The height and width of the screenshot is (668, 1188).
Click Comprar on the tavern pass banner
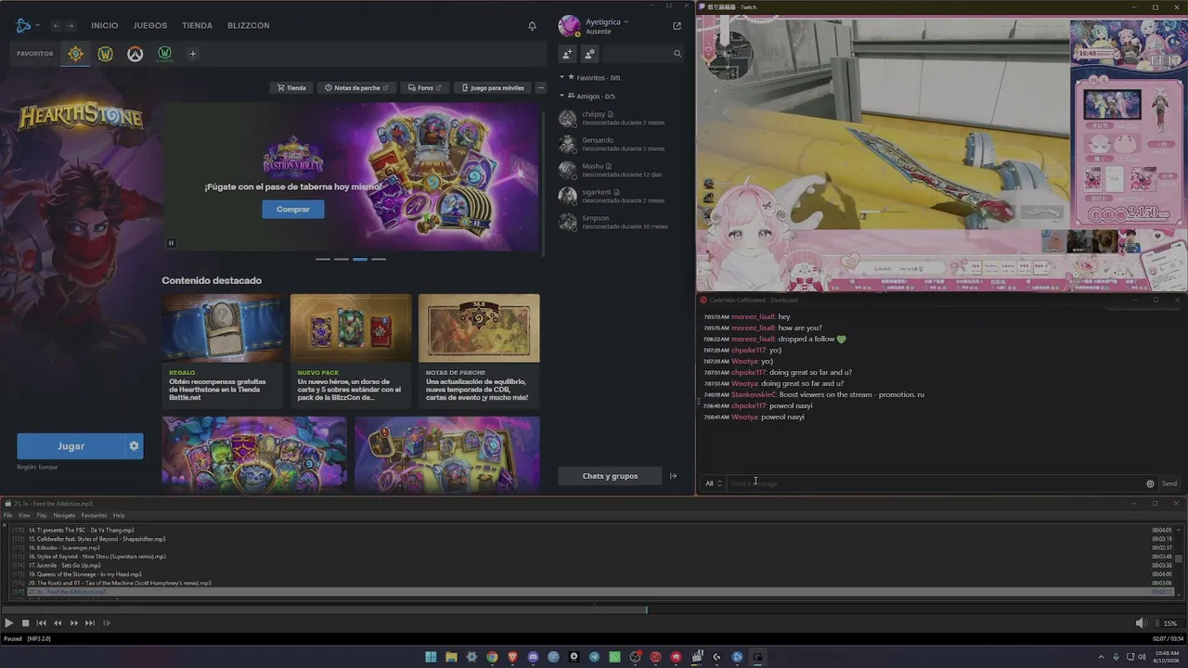point(292,210)
